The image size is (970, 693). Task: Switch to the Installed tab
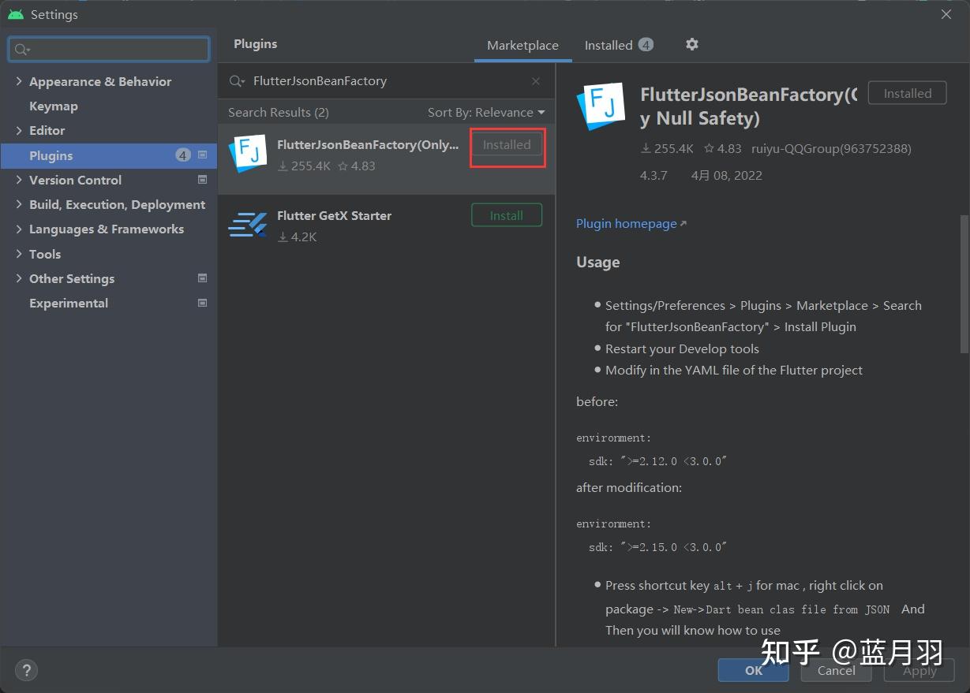[x=609, y=45]
